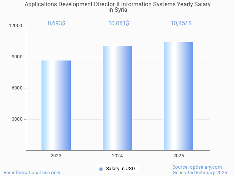Click the 3000 y-axis tick label
This screenshot has width=235, height=176.
[x=17, y=120]
